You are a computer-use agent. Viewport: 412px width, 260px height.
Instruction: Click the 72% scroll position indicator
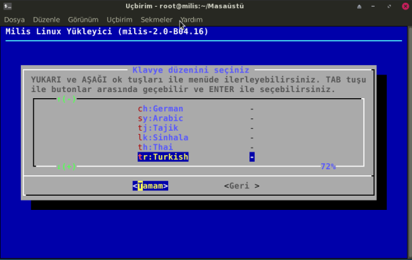click(328, 167)
